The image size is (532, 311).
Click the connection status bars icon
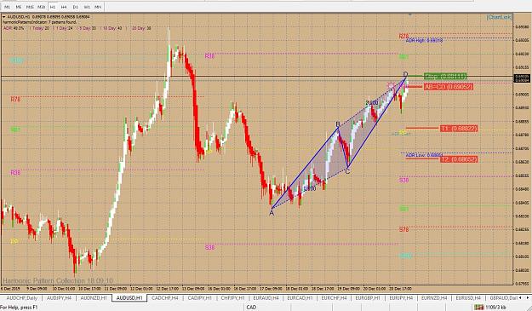click(479, 308)
